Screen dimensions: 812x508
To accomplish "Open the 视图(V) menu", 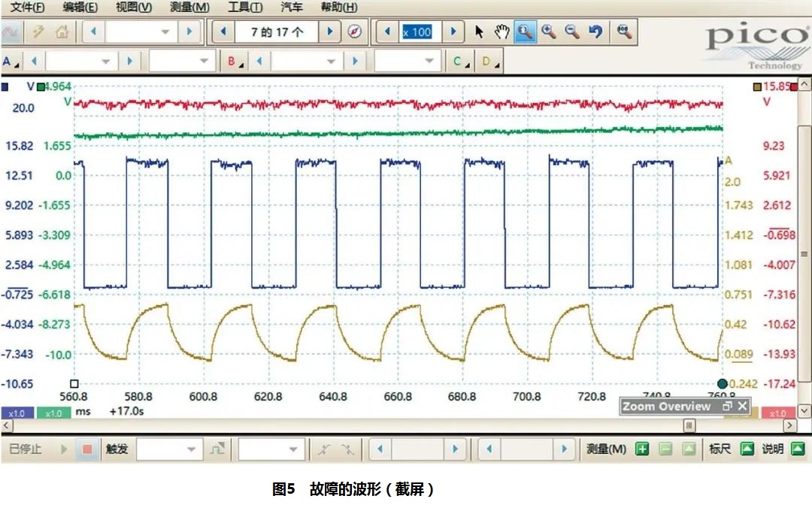I will (134, 8).
